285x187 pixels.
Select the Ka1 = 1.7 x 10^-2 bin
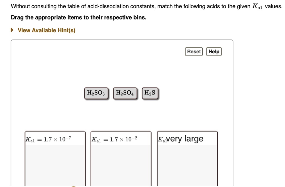[x=121, y=158]
